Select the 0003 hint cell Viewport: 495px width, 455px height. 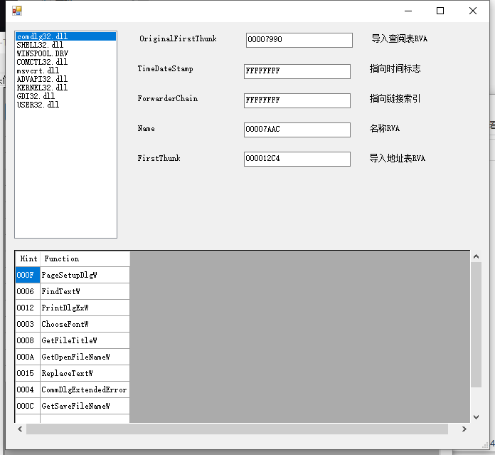[28, 324]
